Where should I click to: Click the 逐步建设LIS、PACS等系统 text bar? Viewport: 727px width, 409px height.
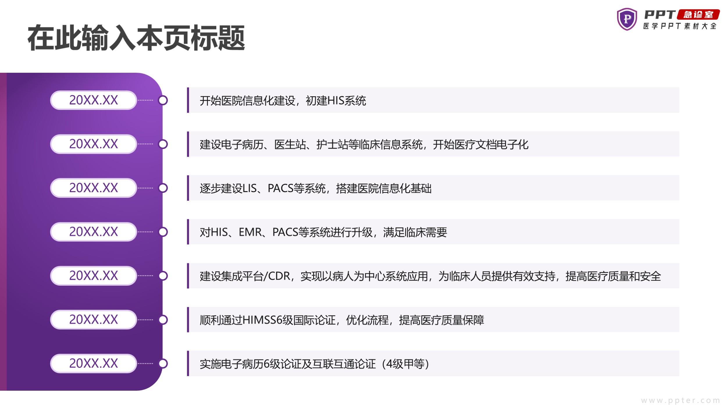(316, 189)
